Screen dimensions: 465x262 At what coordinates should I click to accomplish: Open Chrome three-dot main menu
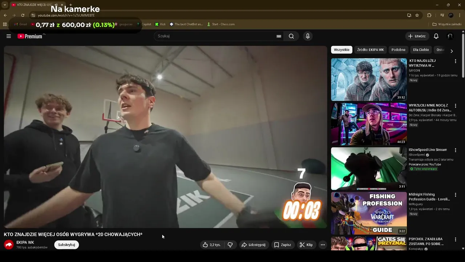pyautogui.click(x=460, y=15)
